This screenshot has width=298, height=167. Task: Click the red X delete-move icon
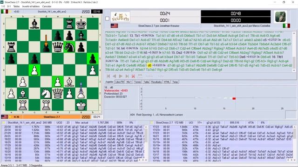coord(133,76)
